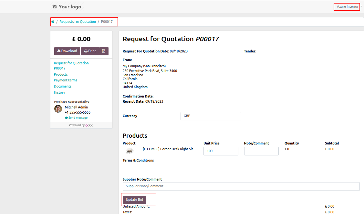Click the Odoo logo in Powered by
Screen dimensions: 364x214
click(89, 125)
